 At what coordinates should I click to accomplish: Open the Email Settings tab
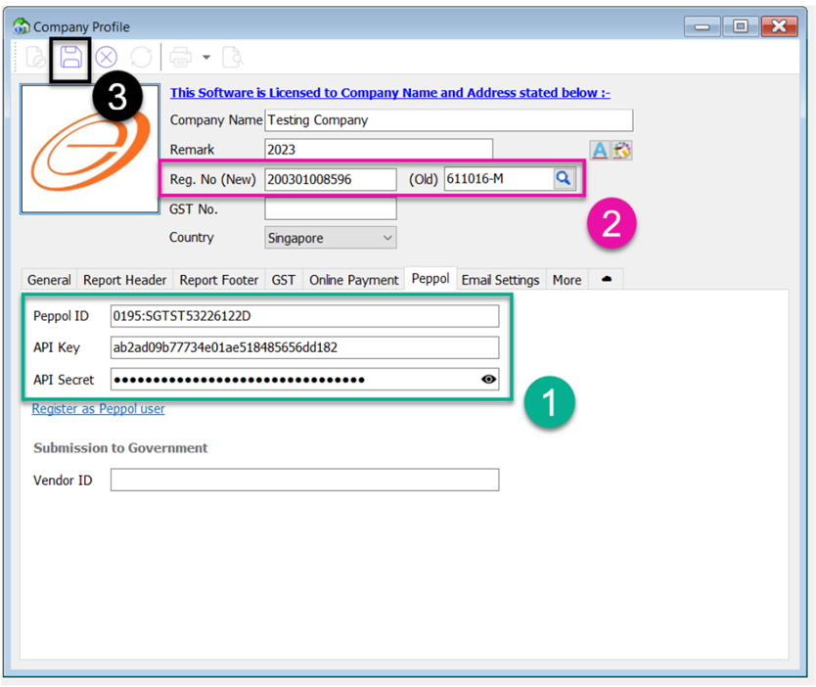click(x=500, y=280)
